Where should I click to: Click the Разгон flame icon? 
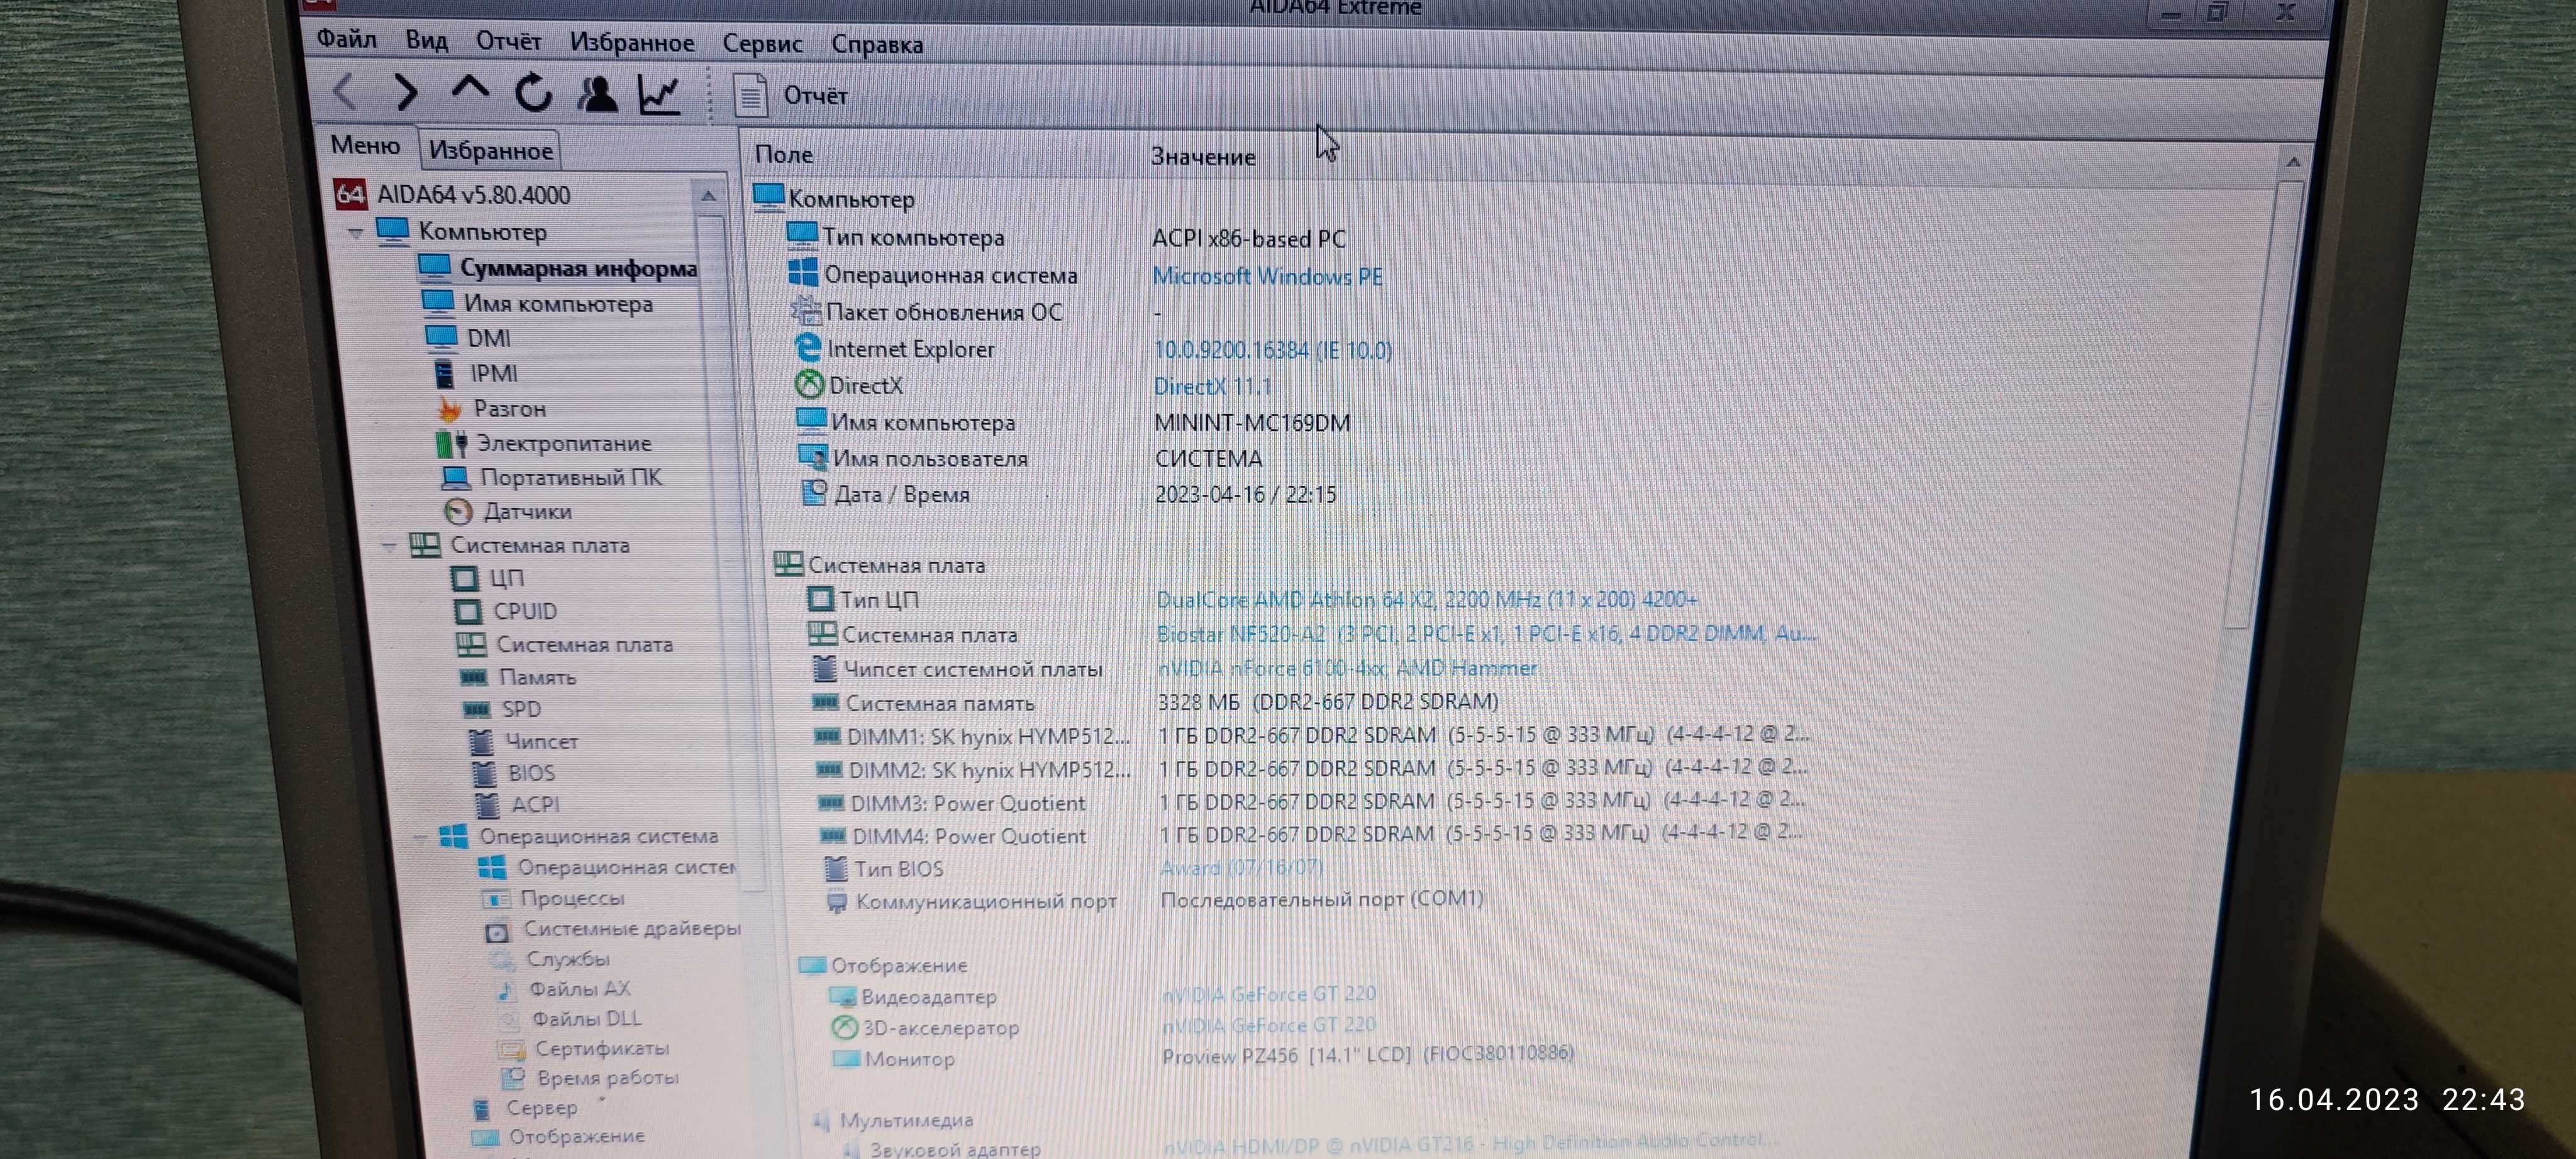tap(449, 409)
